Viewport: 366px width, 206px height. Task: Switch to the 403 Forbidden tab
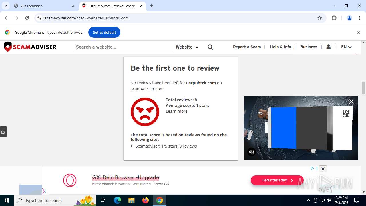click(x=45, y=6)
